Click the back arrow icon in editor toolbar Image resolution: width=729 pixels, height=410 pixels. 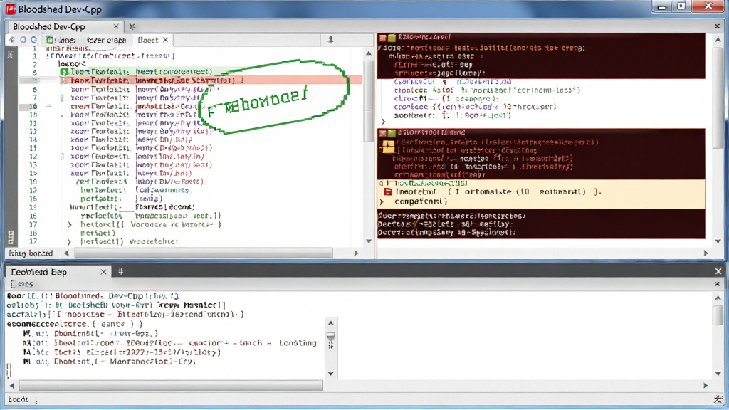(11, 40)
